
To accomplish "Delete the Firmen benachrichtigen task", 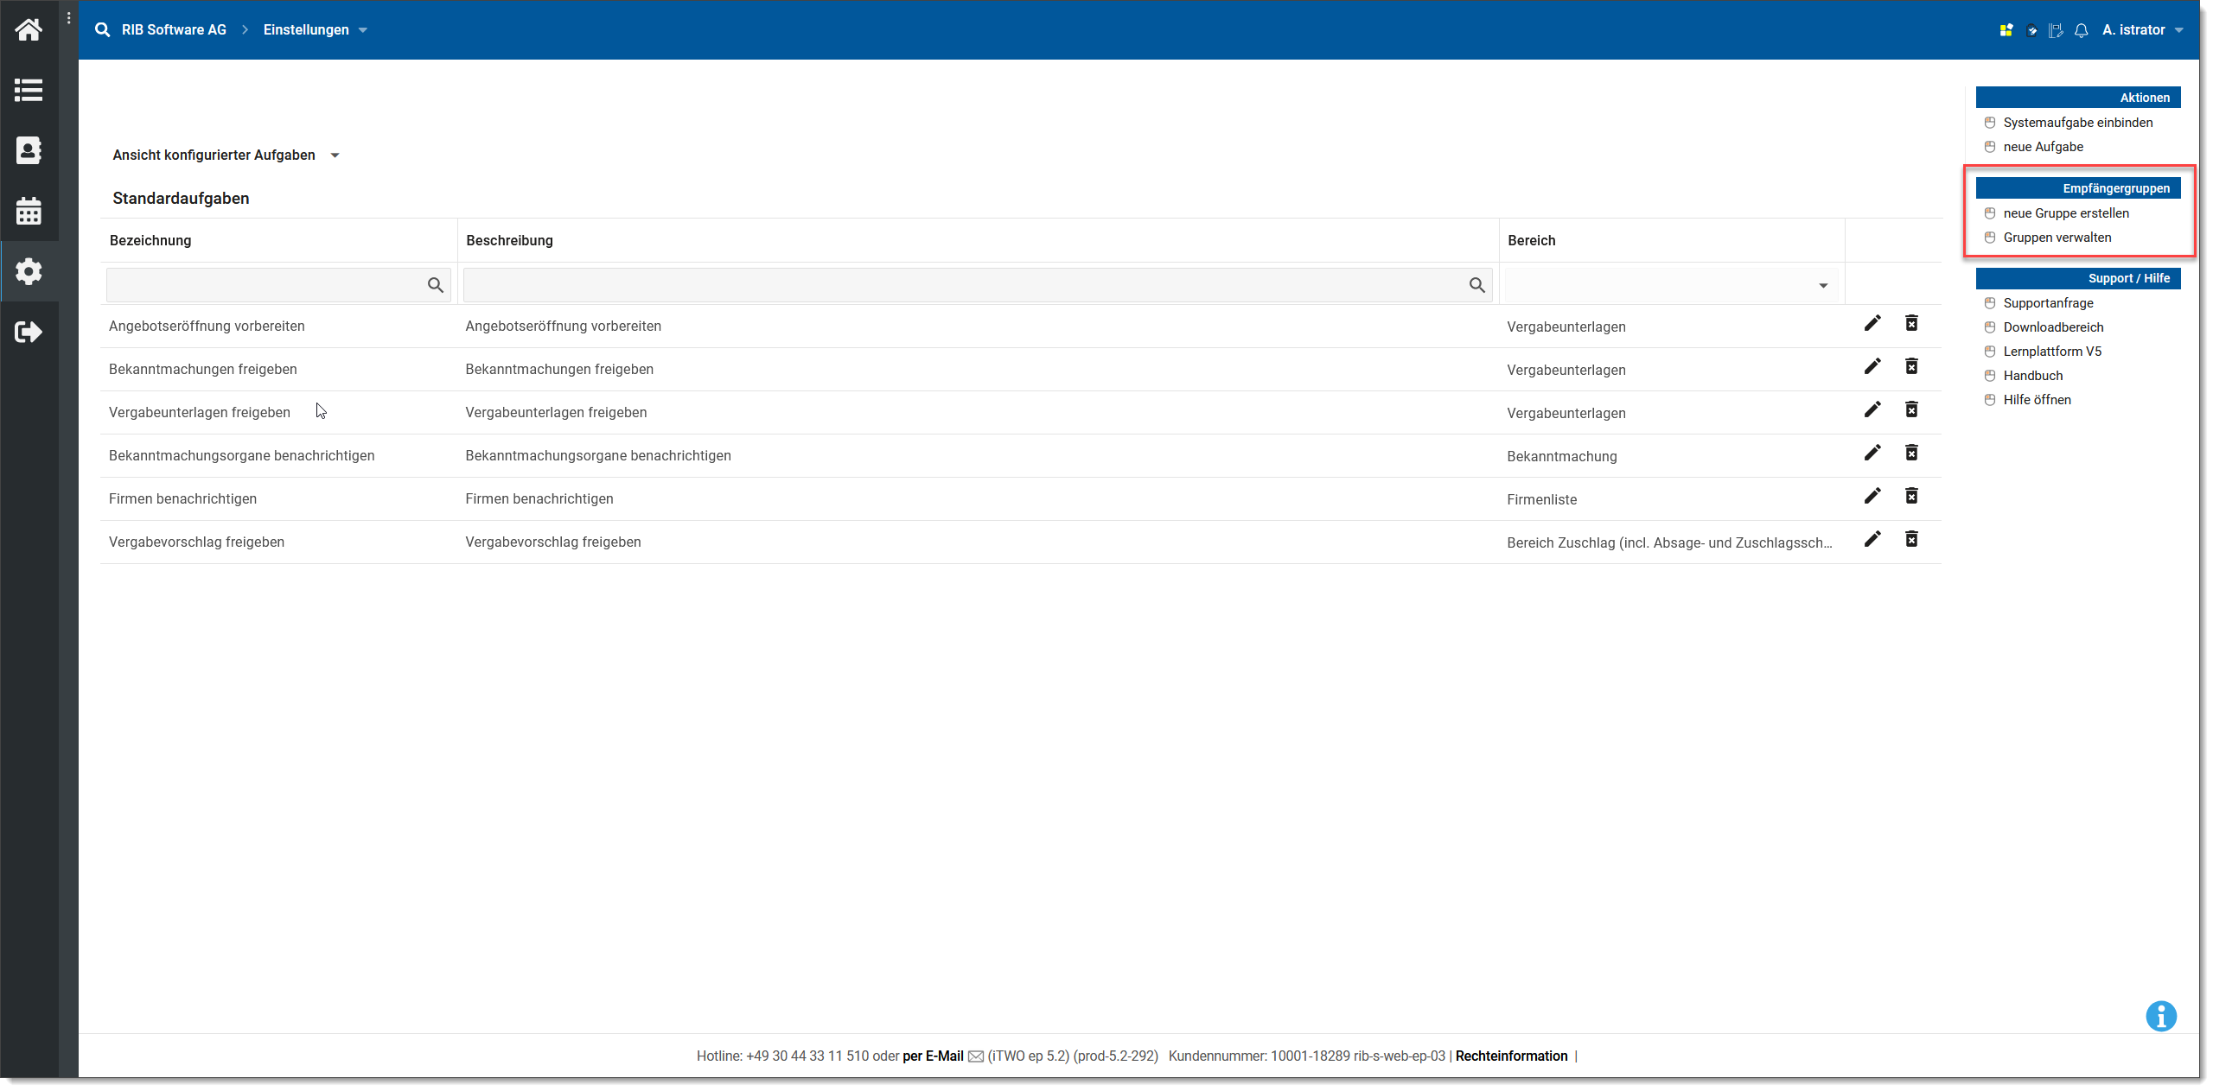I will tap(1911, 496).
